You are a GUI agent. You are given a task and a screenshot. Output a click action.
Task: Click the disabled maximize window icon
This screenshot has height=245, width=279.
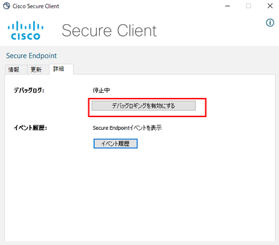(248, 6)
